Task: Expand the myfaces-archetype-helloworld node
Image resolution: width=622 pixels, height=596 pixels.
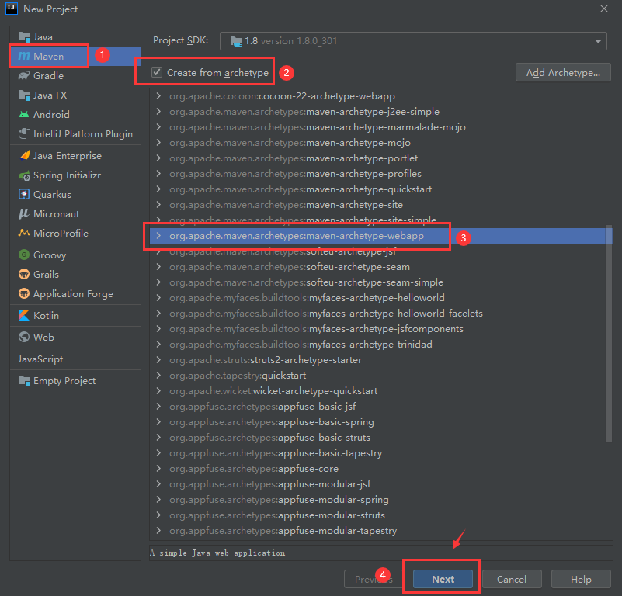Action: coord(158,298)
